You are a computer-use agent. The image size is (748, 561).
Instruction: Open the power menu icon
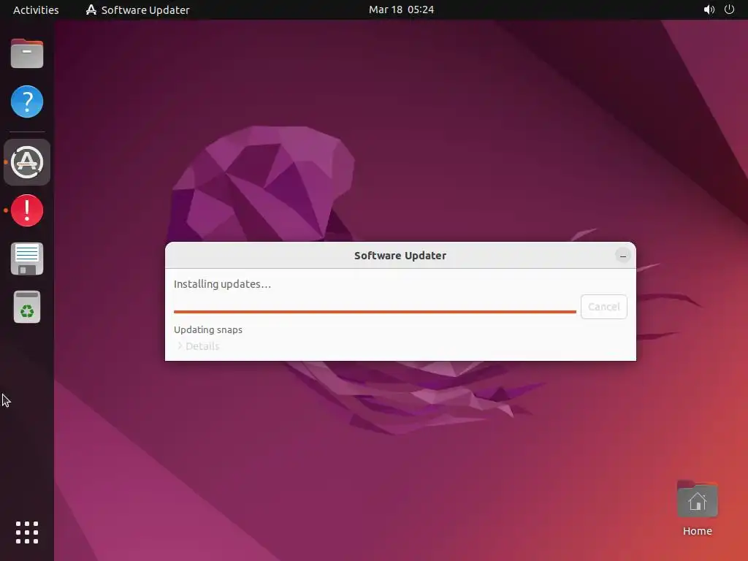pos(729,9)
